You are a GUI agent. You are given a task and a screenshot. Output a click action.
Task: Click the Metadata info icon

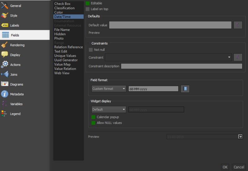[x=5, y=94]
